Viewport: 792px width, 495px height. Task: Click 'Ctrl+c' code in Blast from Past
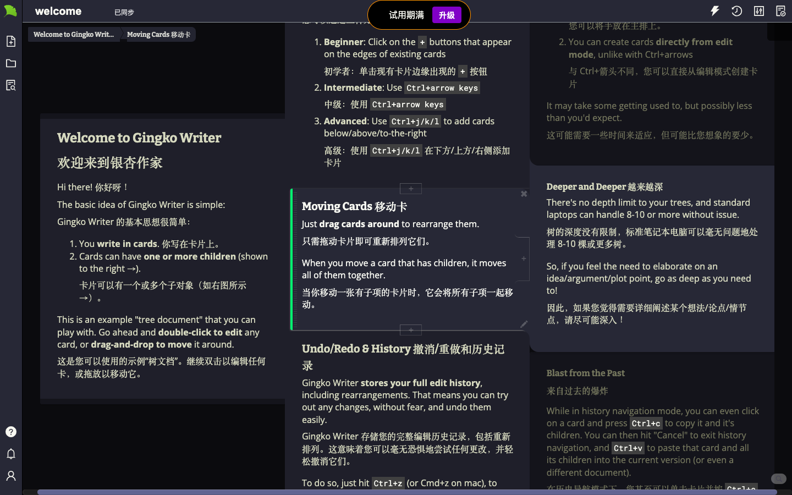pyautogui.click(x=646, y=424)
